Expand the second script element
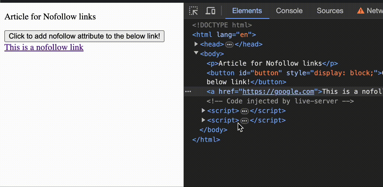 pos(203,120)
